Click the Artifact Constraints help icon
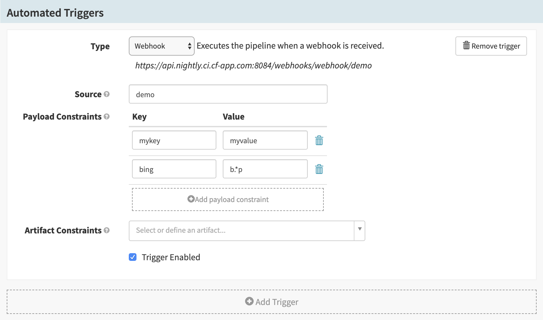543x320 pixels. click(107, 230)
